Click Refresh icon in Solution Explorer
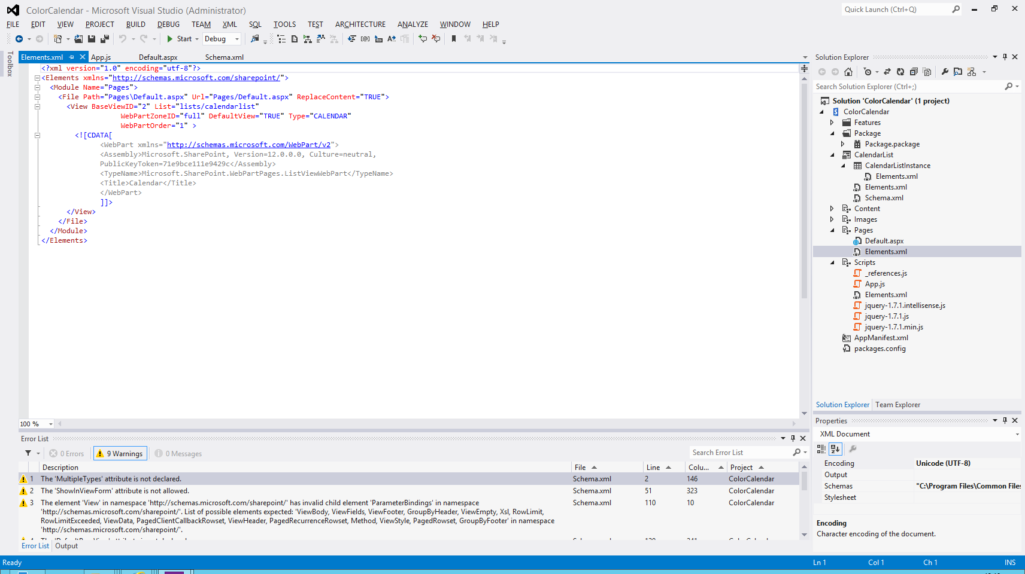Image resolution: width=1025 pixels, height=574 pixels. tap(900, 72)
